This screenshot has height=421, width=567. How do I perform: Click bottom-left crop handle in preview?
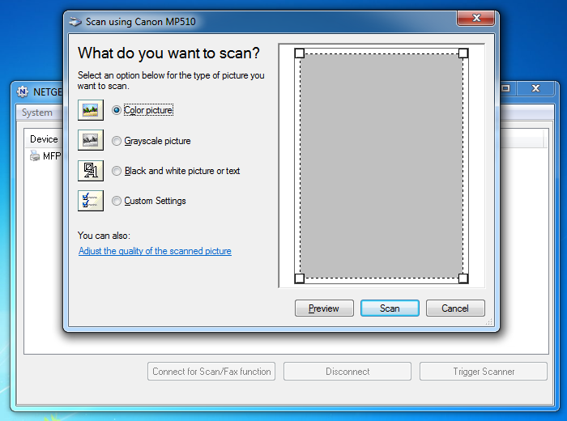point(300,279)
